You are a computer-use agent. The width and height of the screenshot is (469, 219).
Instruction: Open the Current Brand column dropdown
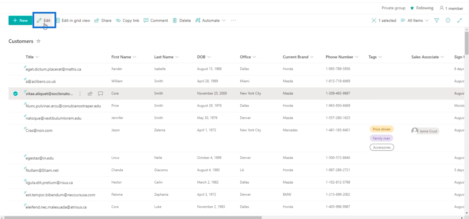click(x=298, y=57)
